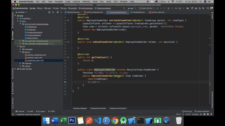Click the Debug app bug icon

pyautogui.click(x=168, y=8)
